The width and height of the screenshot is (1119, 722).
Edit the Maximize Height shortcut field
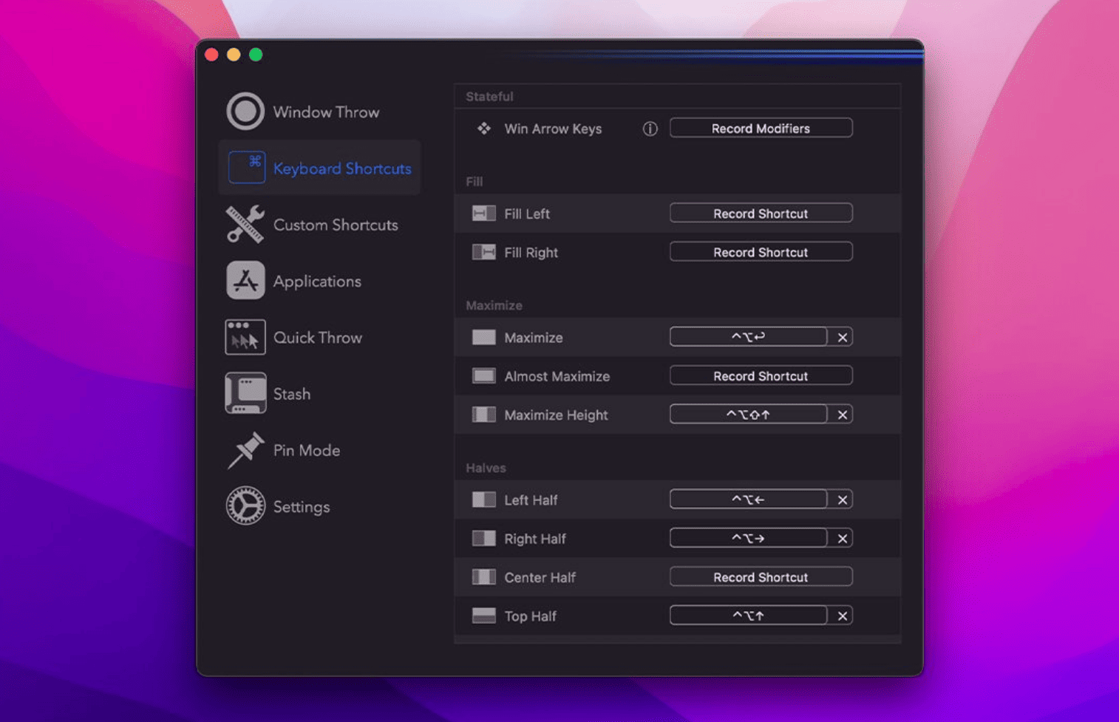coord(748,415)
